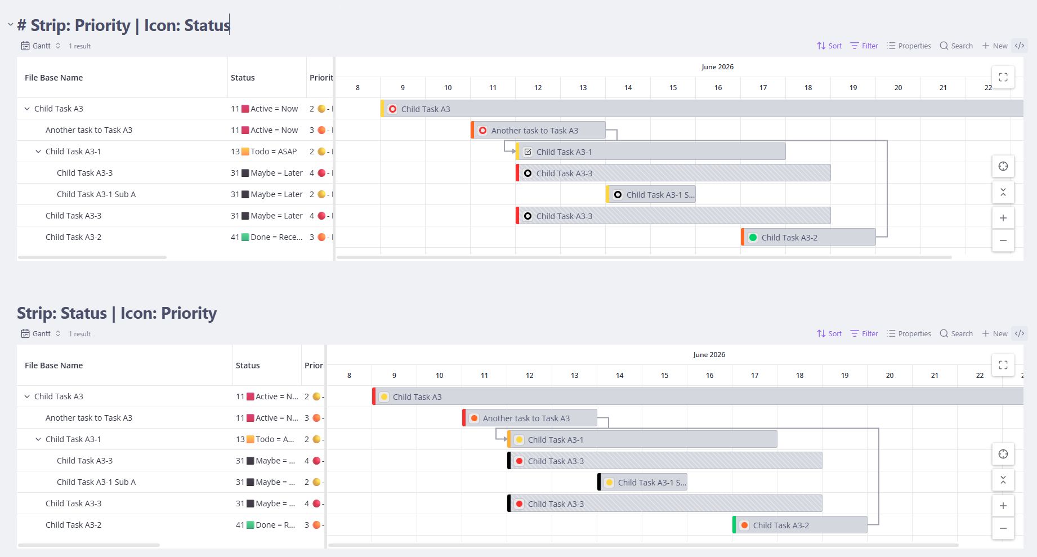Click the code icon in the Strip: Status toolbar

(x=1020, y=334)
